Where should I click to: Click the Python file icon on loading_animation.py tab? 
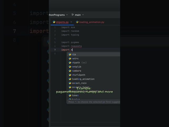77,22
